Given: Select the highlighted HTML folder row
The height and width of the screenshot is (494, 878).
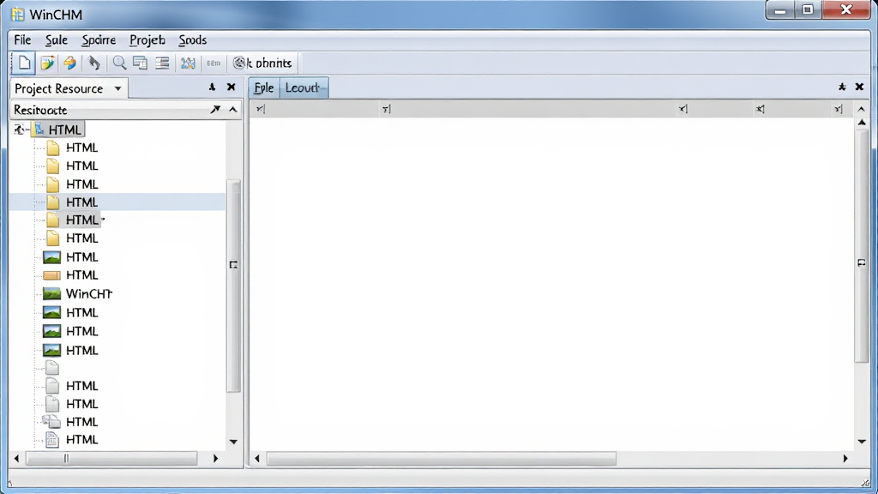Looking at the screenshot, I should pos(117,202).
